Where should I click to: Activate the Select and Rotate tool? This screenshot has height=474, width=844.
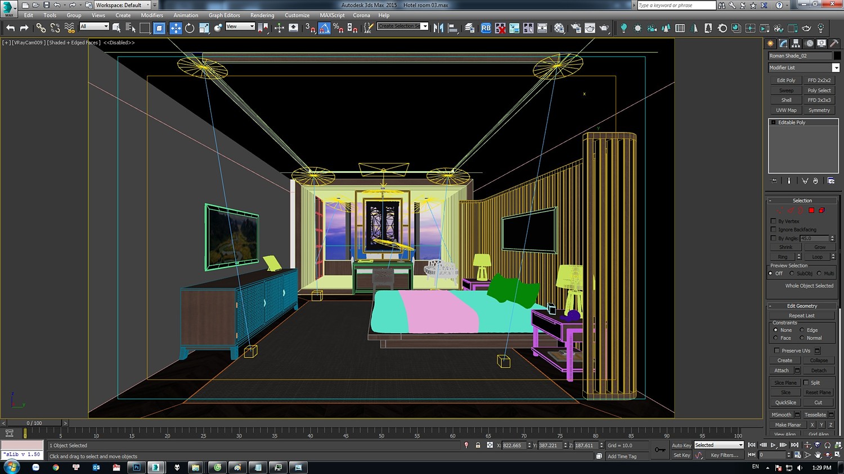coord(190,28)
